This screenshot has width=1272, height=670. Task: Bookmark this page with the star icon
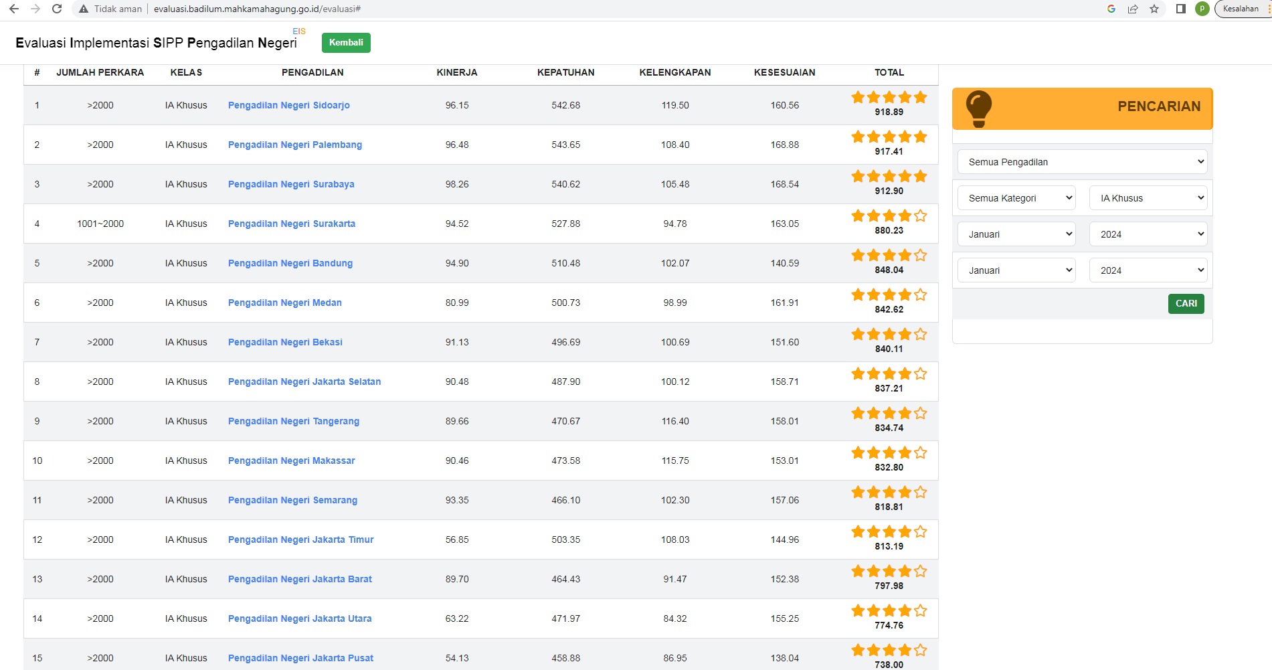point(1154,9)
